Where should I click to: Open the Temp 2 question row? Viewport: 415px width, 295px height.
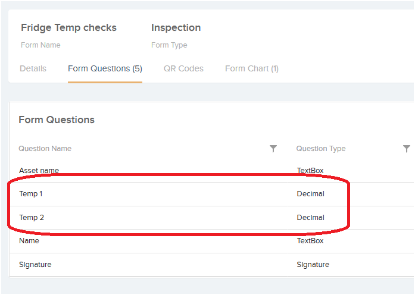(212, 218)
